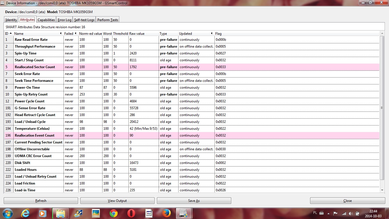Select the UDMA CRC Error Count attribute

33,156
